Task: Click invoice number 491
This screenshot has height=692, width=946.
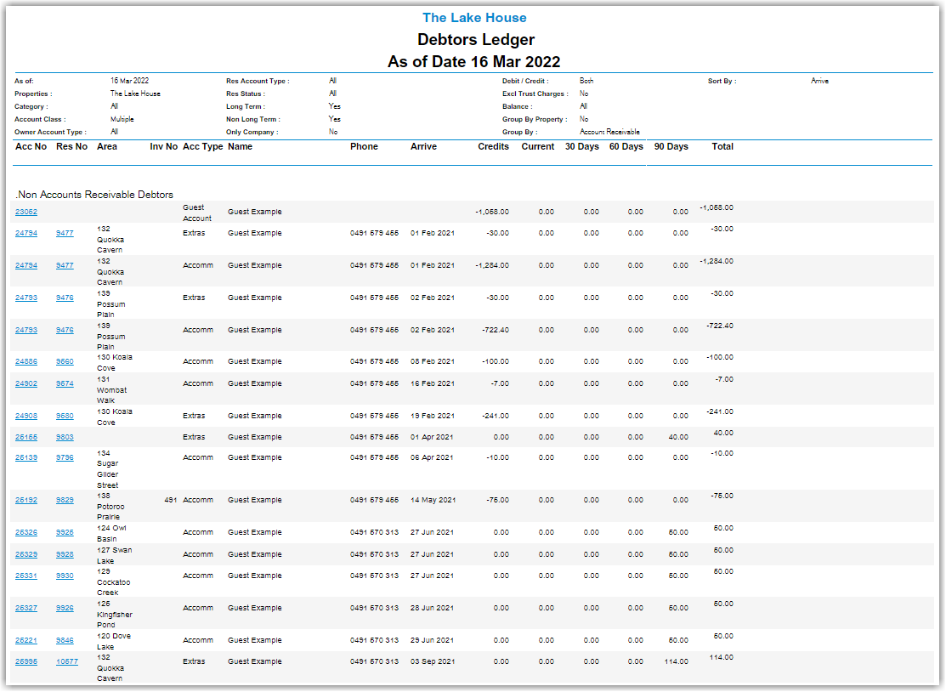Action: click(x=170, y=500)
